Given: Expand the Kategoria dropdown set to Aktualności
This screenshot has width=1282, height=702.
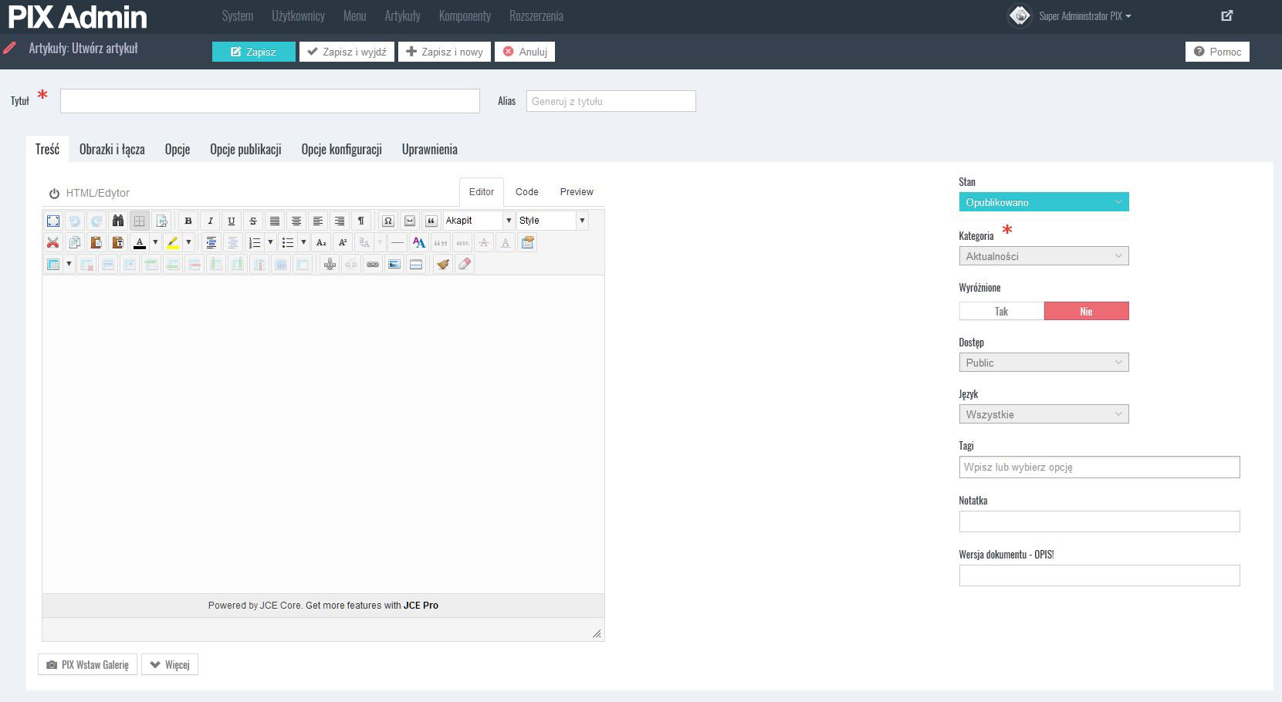Looking at the screenshot, I should click(x=1044, y=256).
